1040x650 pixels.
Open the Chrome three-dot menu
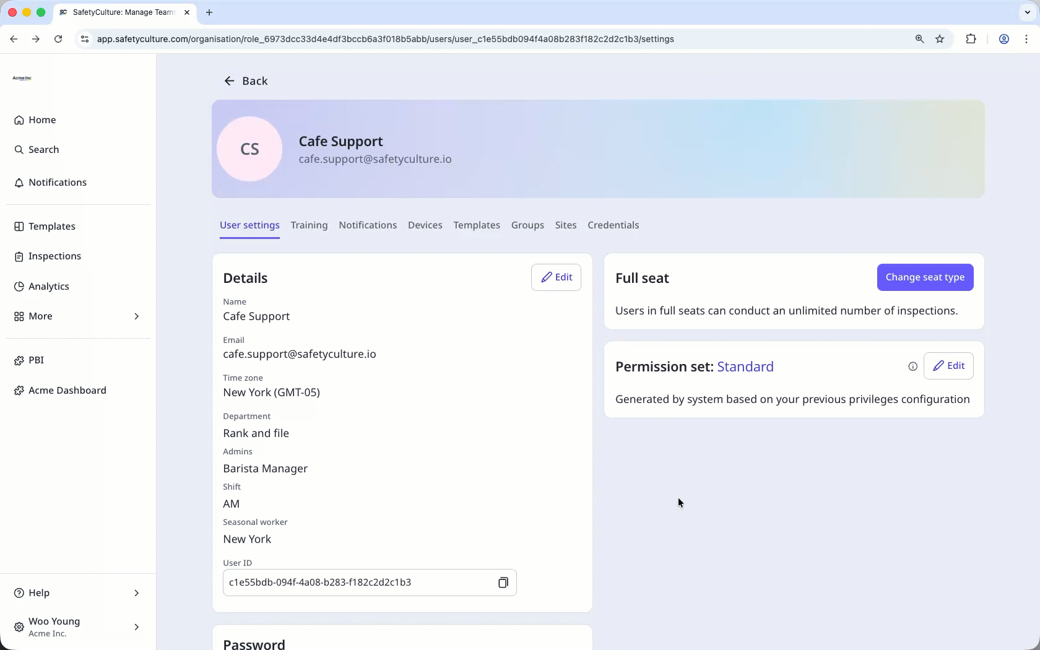1026,39
